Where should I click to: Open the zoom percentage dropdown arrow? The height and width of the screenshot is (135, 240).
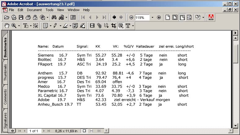[x=152, y=18]
